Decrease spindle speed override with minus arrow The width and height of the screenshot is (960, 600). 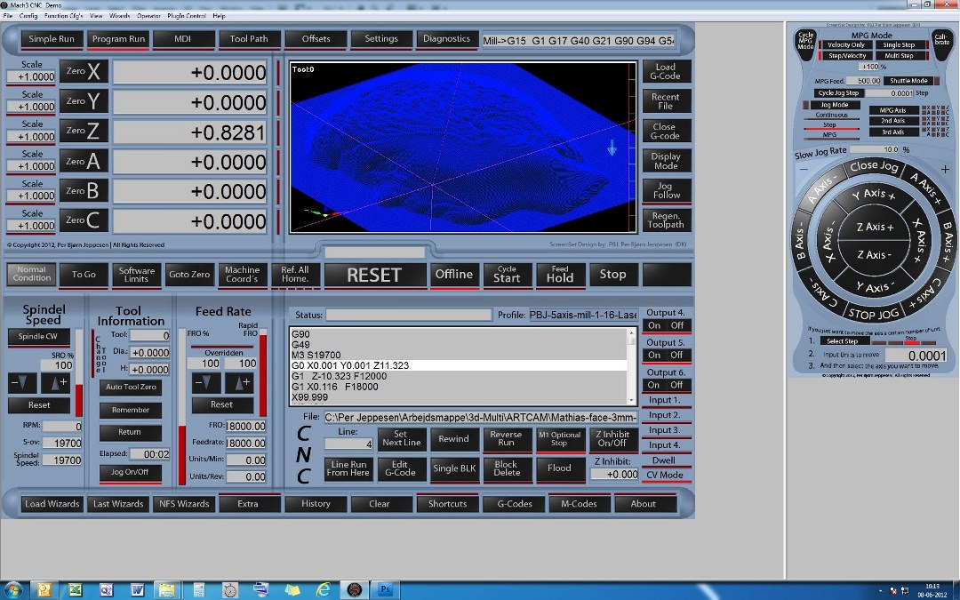click(x=22, y=383)
